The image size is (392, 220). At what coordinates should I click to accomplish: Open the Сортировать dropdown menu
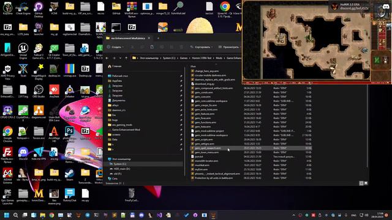coord(202,47)
